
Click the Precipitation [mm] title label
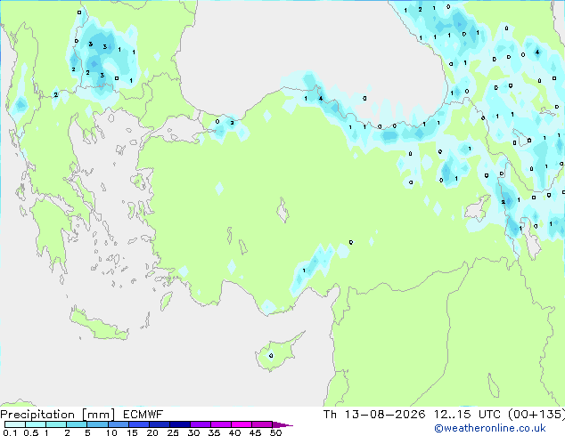(x=58, y=415)
